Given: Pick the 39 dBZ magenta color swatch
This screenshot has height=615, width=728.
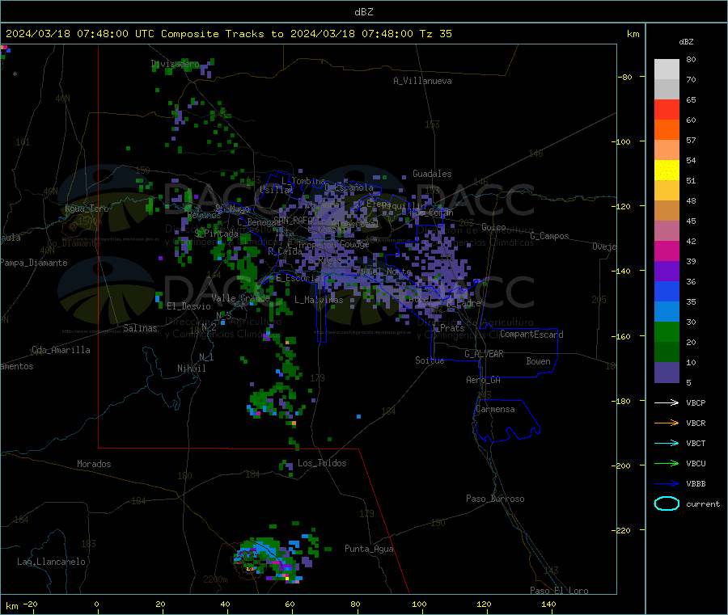Looking at the screenshot, I should [667, 251].
